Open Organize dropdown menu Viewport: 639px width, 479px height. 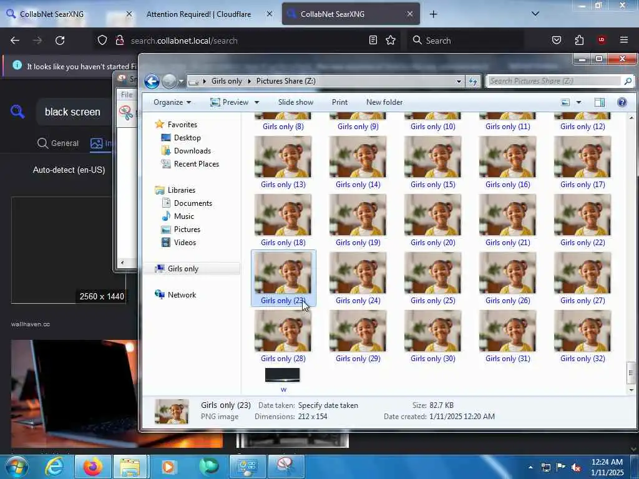click(x=172, y=102)
